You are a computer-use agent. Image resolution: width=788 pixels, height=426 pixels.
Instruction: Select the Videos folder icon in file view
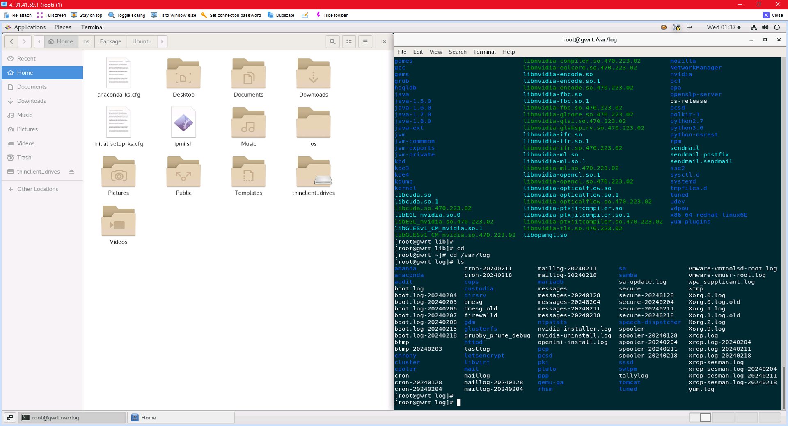click(x=119, y=221)
